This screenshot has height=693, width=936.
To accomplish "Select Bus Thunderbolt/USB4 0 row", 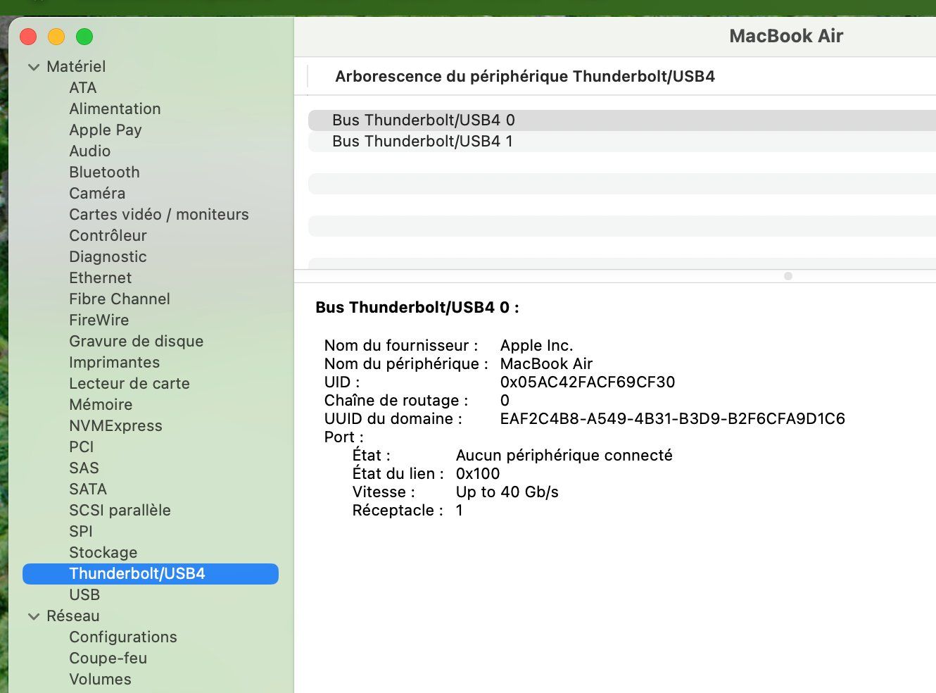I will [x=622, y=120].
